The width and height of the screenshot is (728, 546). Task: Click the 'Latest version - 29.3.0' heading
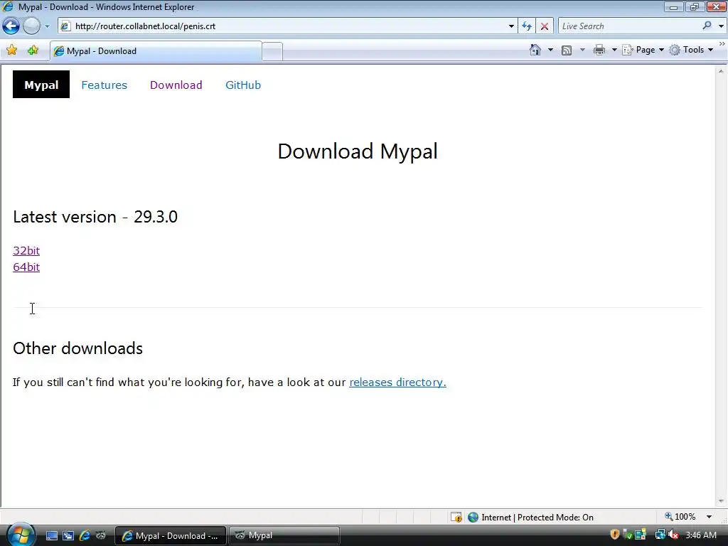(95, 217)
